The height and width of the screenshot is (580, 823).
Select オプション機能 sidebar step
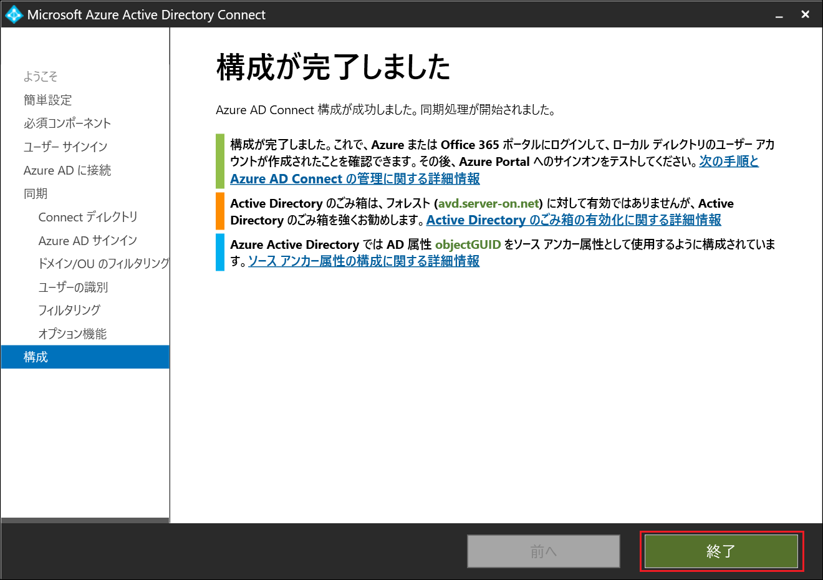[x=72, y=334]
